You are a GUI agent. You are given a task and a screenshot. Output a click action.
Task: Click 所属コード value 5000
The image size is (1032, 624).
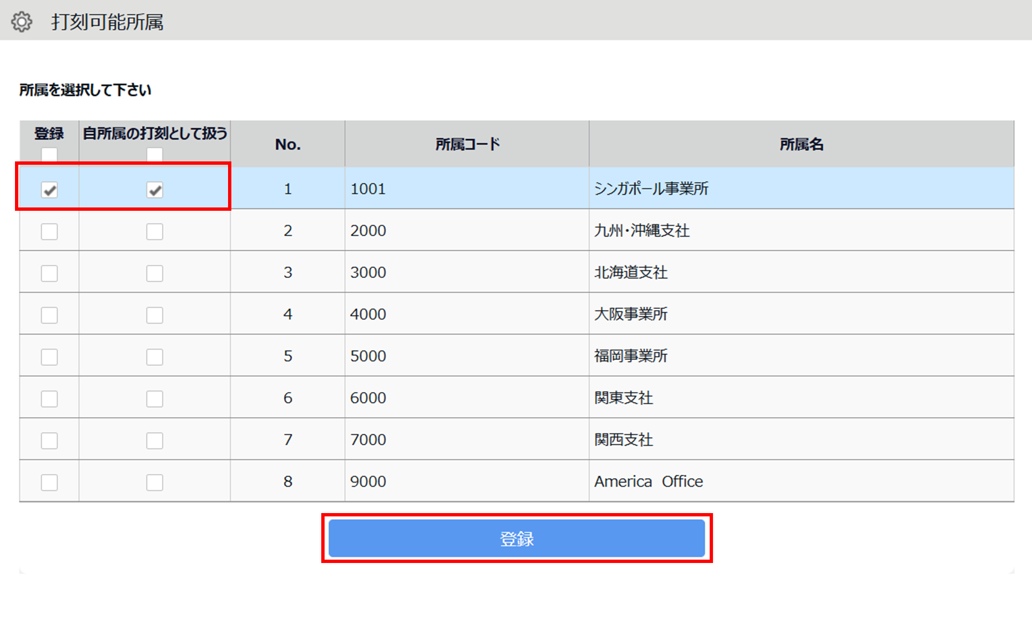pos(368,356)
